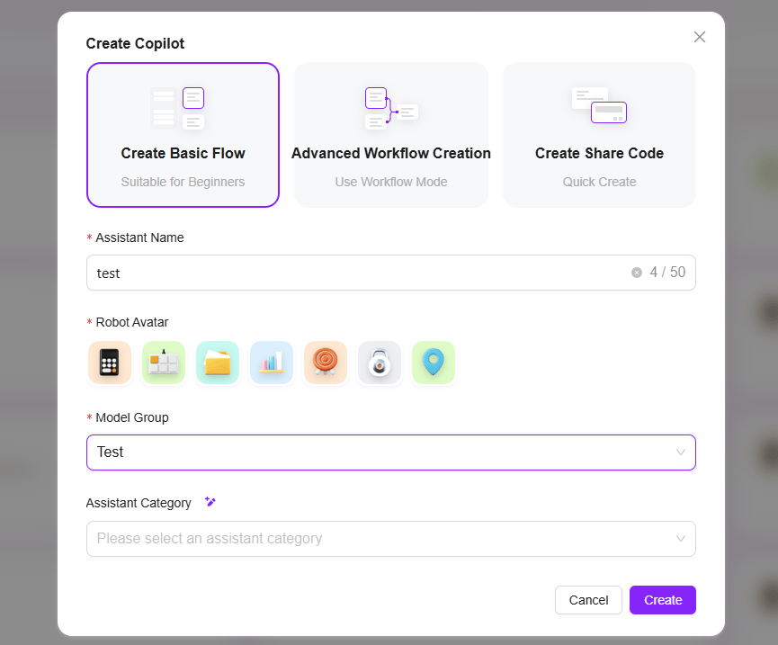This screenshot has height=645, width=778.
Task: Choose the calendar grid avatar
Action: coord(164,363)
